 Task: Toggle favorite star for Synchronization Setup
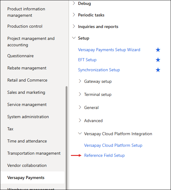tap(158, 70)
